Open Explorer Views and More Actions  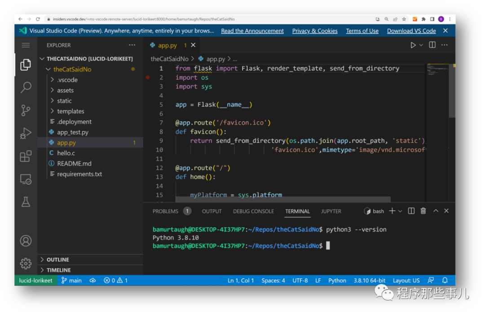[x=132, y=45]
